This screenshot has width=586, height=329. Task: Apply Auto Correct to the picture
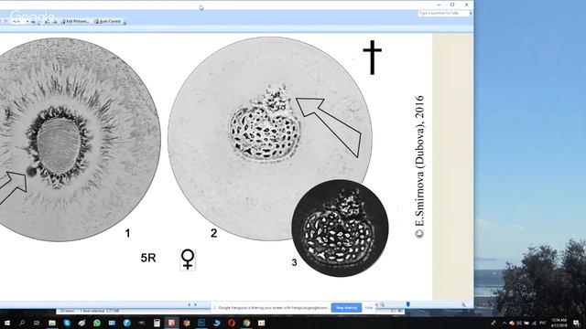pos(108,21)
